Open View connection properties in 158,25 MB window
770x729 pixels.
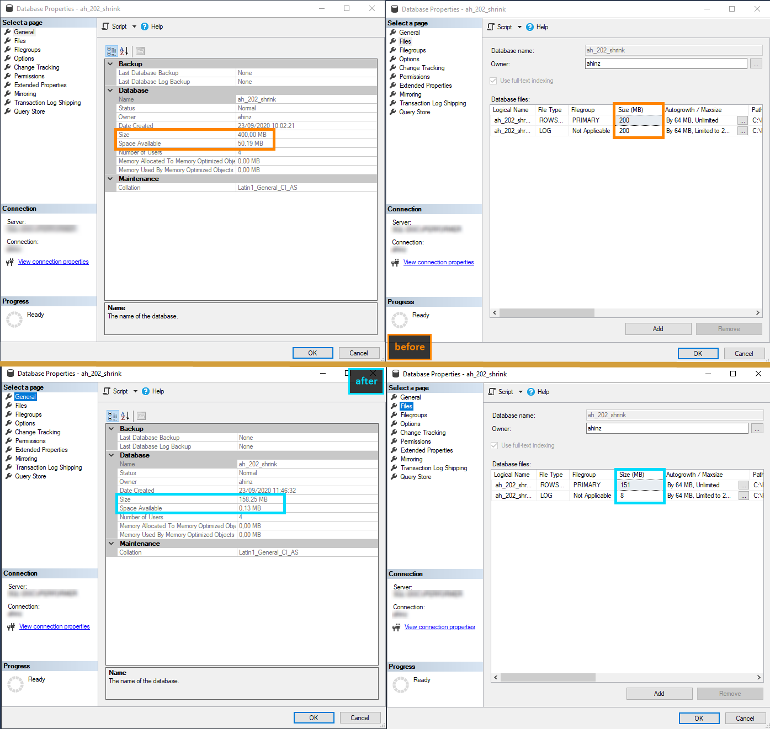54,626
